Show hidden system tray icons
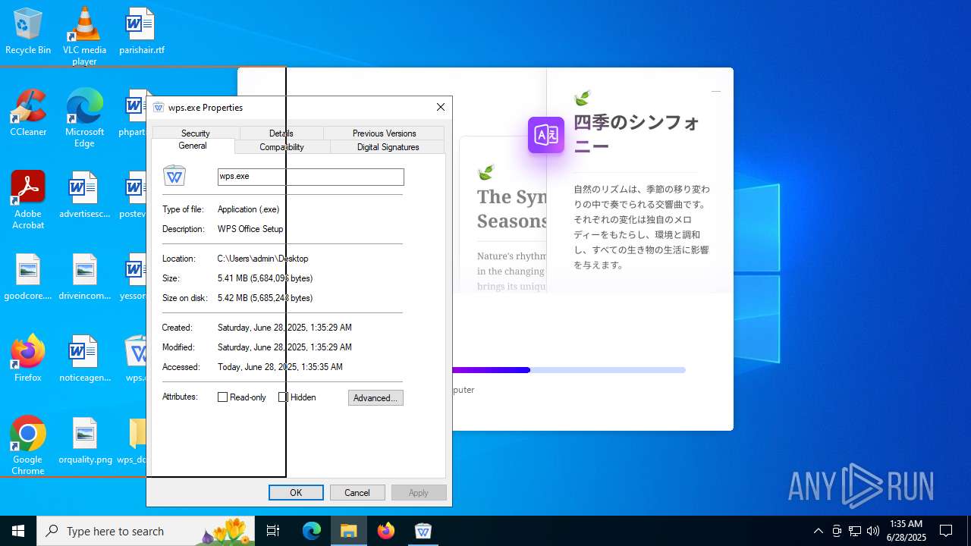971x546 pixels. click(x=818, y=531)
